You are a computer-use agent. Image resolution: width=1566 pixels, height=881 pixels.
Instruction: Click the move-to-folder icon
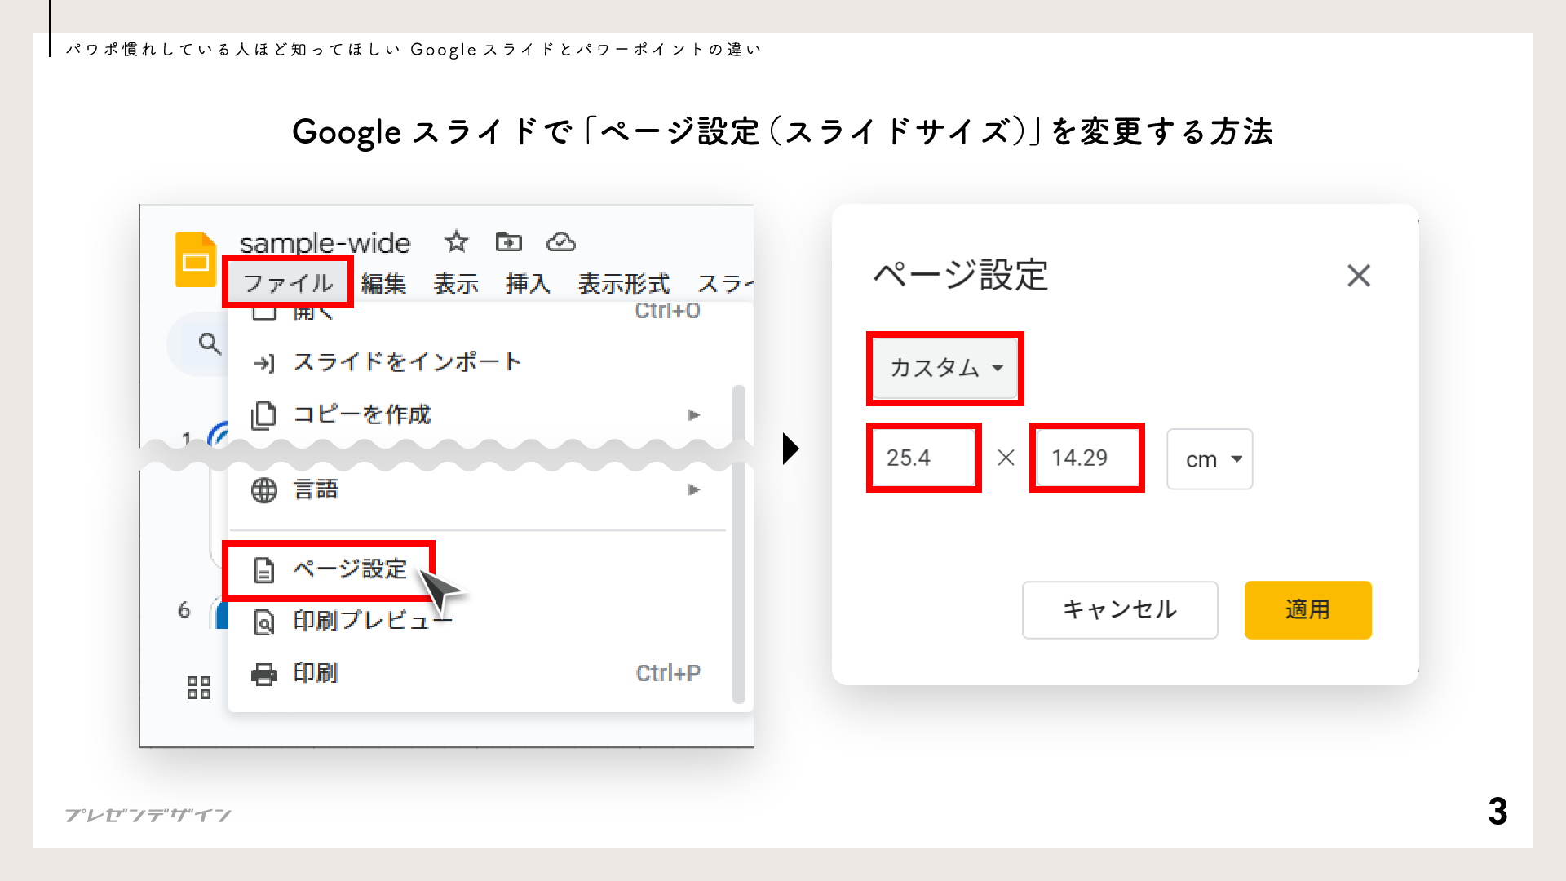coord(509,241)
